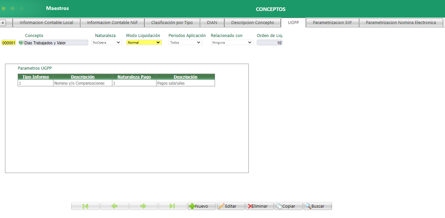Click the concept code field 000001
445x218 pixels.
pos(9,43)
